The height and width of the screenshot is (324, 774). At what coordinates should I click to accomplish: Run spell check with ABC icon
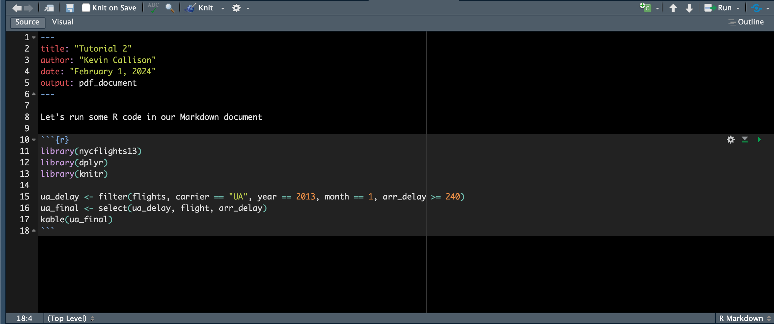point(153,7)
